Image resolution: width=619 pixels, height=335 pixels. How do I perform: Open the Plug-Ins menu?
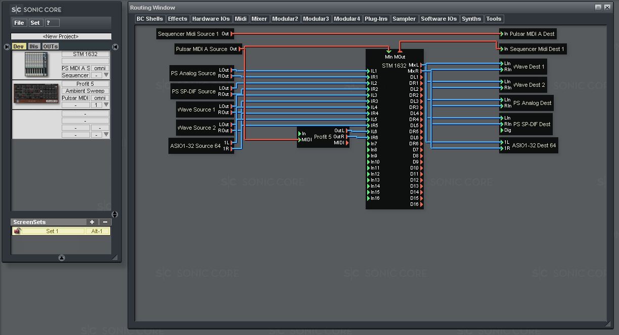376,19
